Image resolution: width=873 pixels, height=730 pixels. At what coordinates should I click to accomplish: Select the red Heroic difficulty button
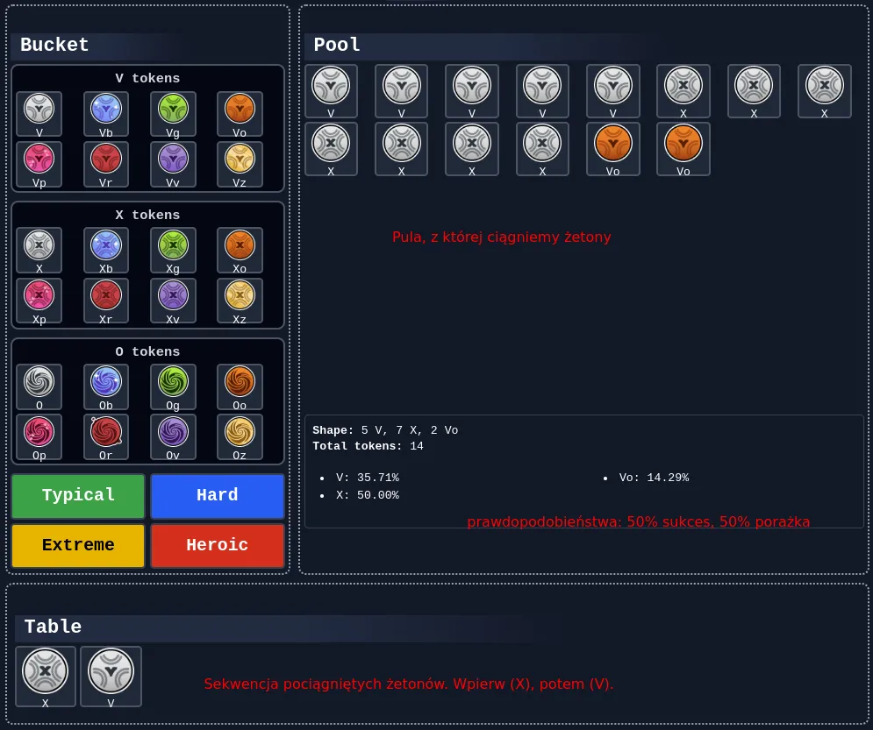coord(218,545)
